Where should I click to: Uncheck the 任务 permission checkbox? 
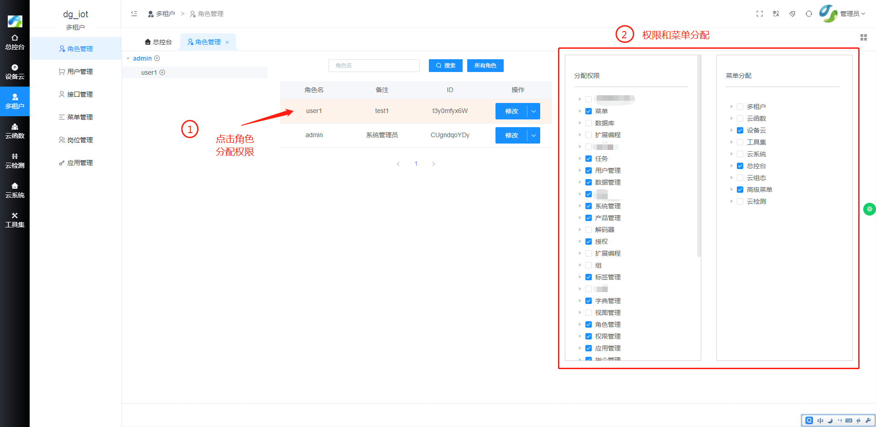[589, 159]
